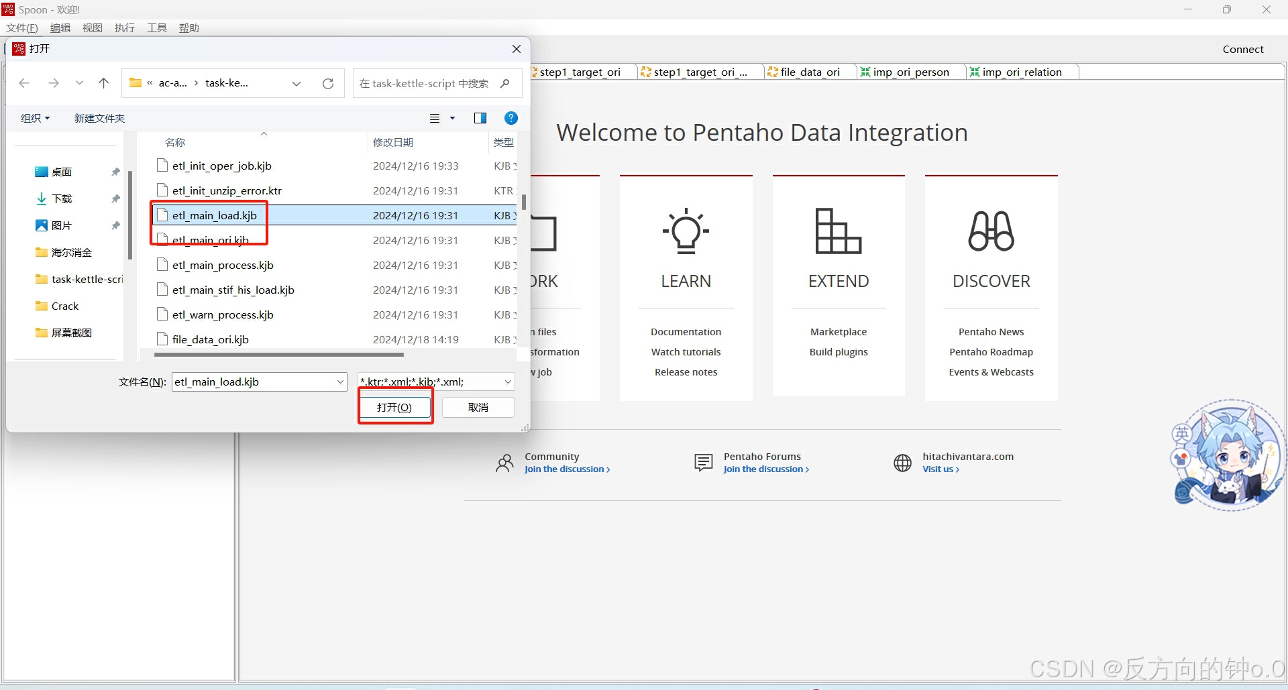Click the Connect button
Viewport: 1288px width, 690px height.
coord(1243,49)
